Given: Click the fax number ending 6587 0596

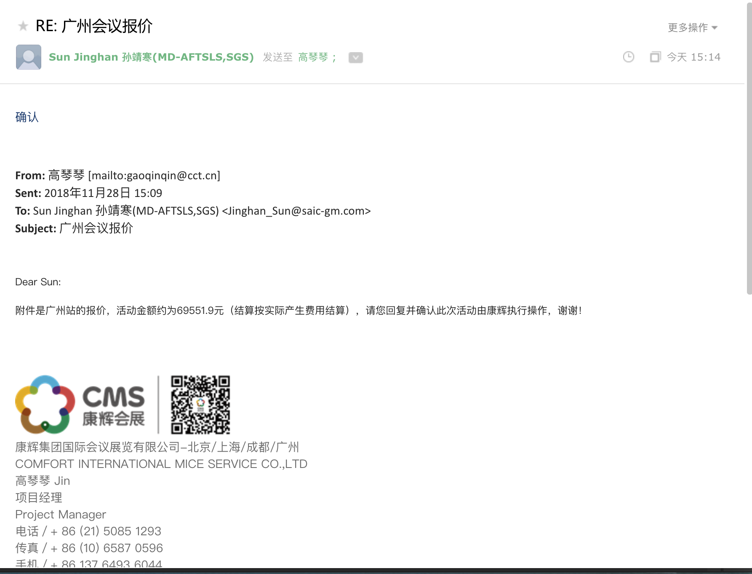Looking at the screenshot, I should click(112, 548).
